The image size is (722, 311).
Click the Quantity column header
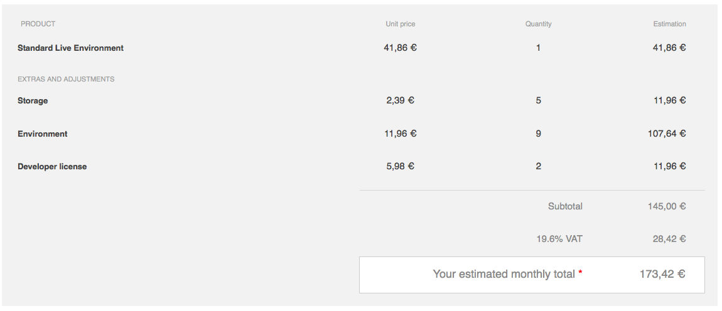point(538,24)
